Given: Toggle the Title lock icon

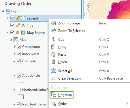Looking at the screenshot, I should point(18,25).
